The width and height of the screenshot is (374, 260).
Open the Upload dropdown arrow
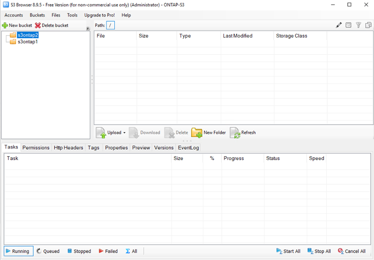[124, 133]
